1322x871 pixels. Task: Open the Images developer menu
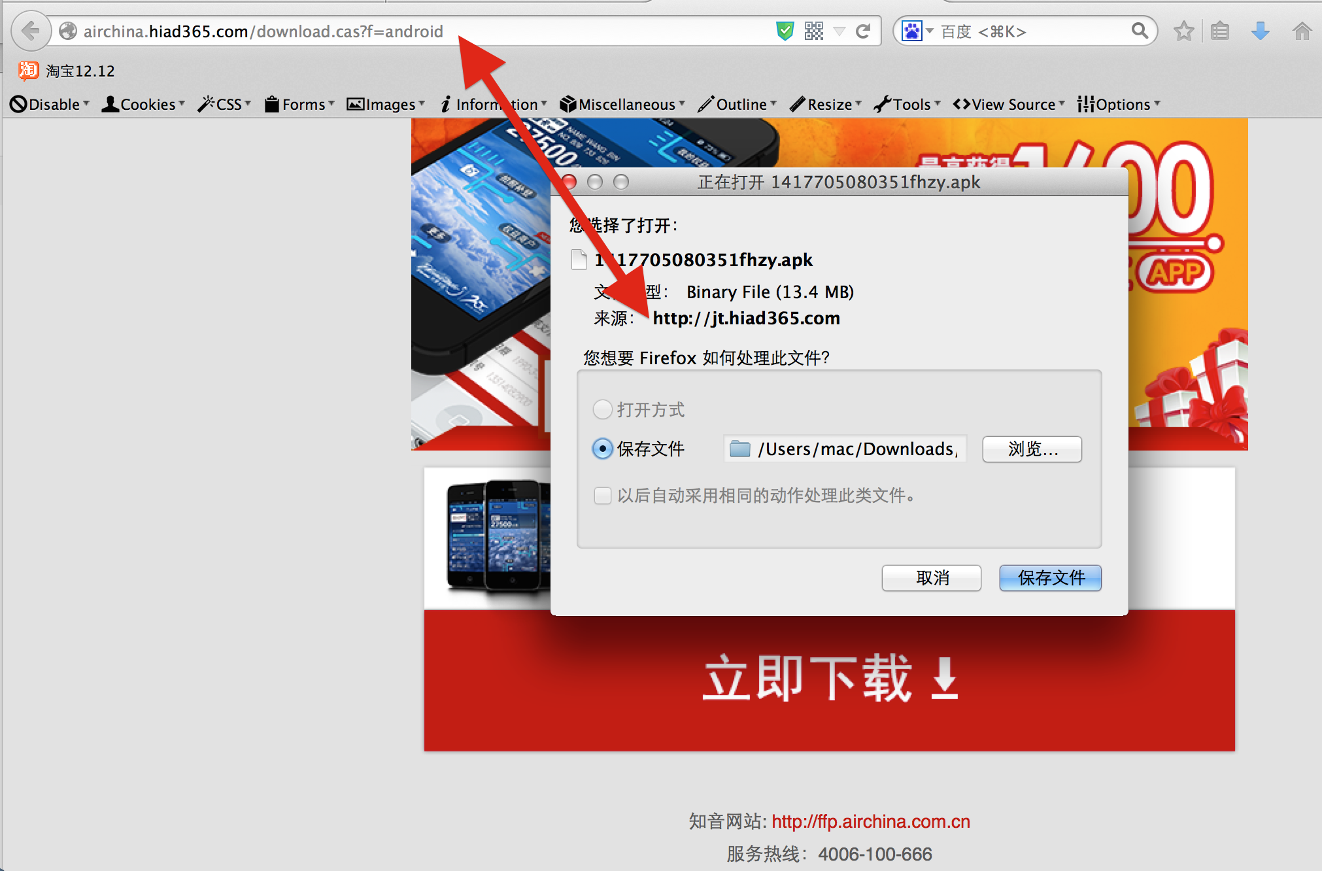point(386,104)
